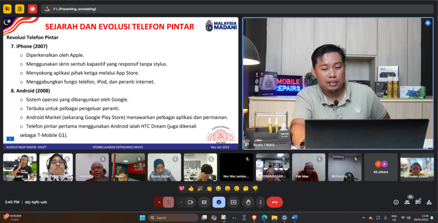Select Azura Zahari participant tile
Image resolution: width=438 pixels, height=223 pixels.
pos(164,167)
